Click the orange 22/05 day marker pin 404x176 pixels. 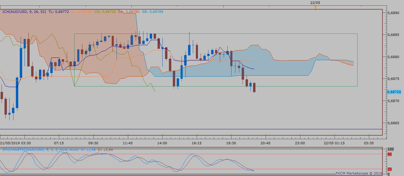click(x=315, y=7)
